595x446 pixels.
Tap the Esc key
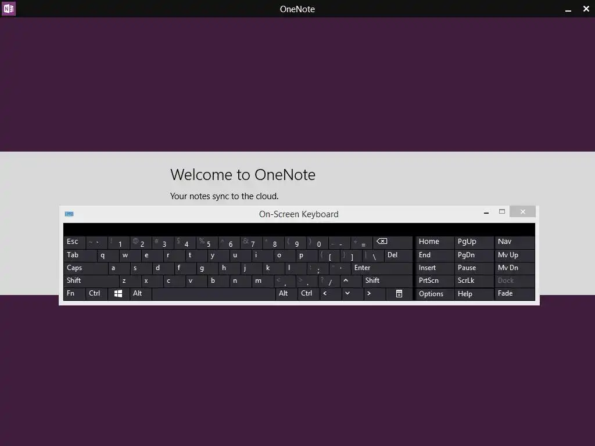tap(74, 242)
